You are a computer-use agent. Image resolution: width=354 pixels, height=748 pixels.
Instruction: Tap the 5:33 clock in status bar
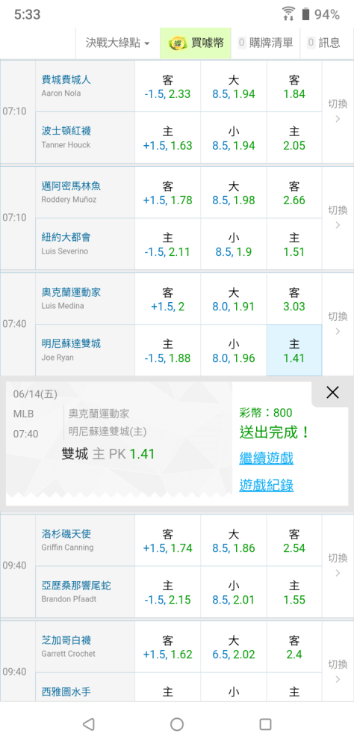pyautogui.click(x=27, y=15)
